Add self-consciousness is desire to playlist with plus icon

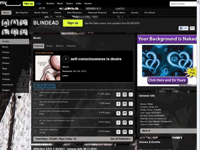[x=118, y=94]
